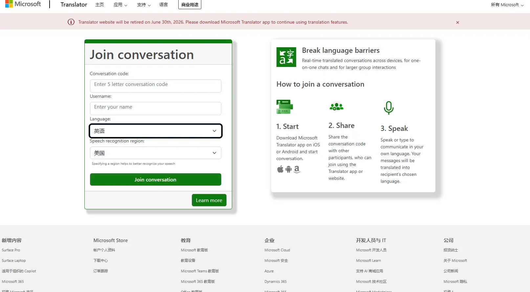This screenshot has height=292, width=530.
Task: Open the Microsoft Teams 教育版 link
Action: 200,271
